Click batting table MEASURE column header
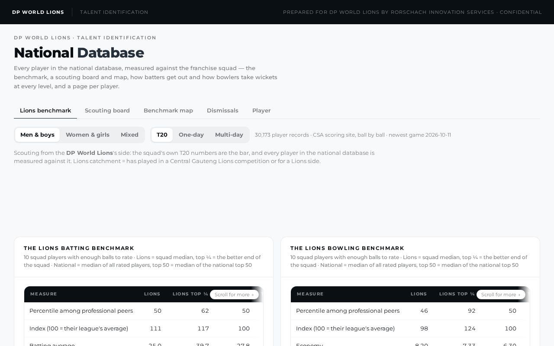Screen dimensions: 554x346 [x=44, y=294]
